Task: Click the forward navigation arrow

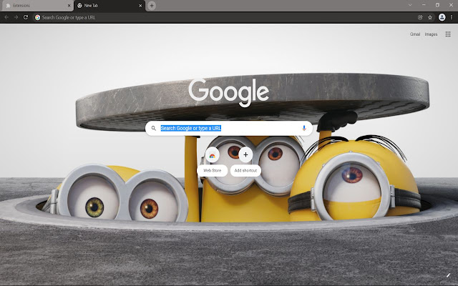Action: [16, 17]
